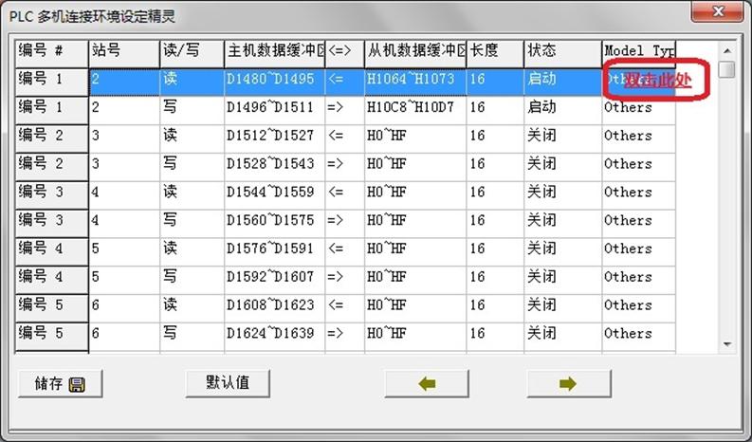Click the scrollbar down arrow
Screen dimensions: 752x442
pyautogui.click(x=727, y=344)
